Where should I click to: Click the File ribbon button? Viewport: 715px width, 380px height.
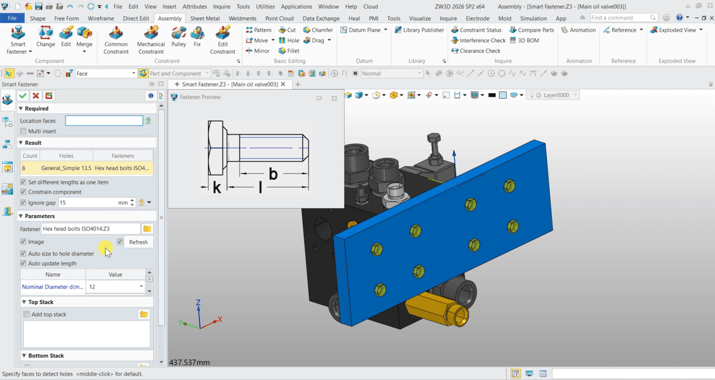[x=12, y=18]
